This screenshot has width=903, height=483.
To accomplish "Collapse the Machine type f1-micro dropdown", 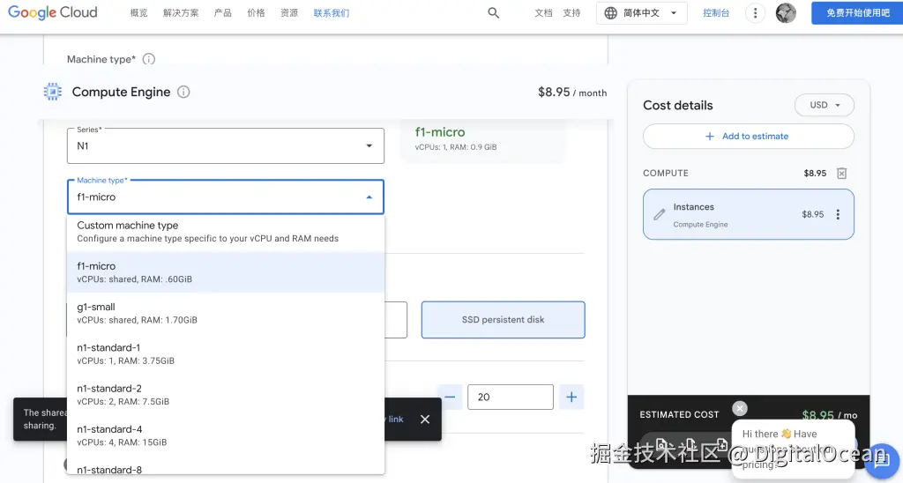I will point(225,197).
